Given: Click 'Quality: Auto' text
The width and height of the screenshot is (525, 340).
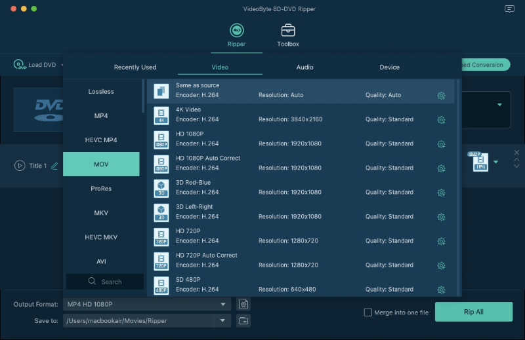Looking at the screenshot, I should point(383,95).
